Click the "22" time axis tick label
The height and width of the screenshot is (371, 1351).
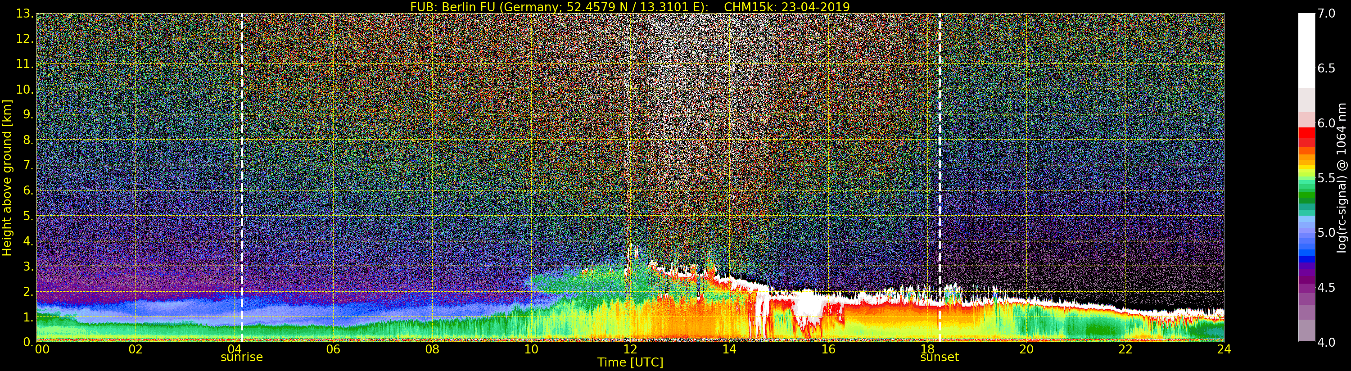[1125, 349]
